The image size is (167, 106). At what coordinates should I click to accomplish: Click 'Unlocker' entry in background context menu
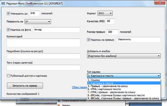66,105
